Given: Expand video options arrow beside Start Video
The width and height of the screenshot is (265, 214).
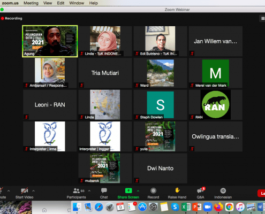Looking at the screenshot, I should point(33,191).
